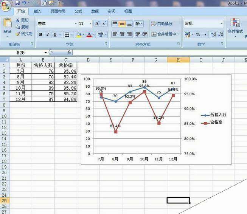
Task: Open merge options dropdown arrow
Action: 179,34
